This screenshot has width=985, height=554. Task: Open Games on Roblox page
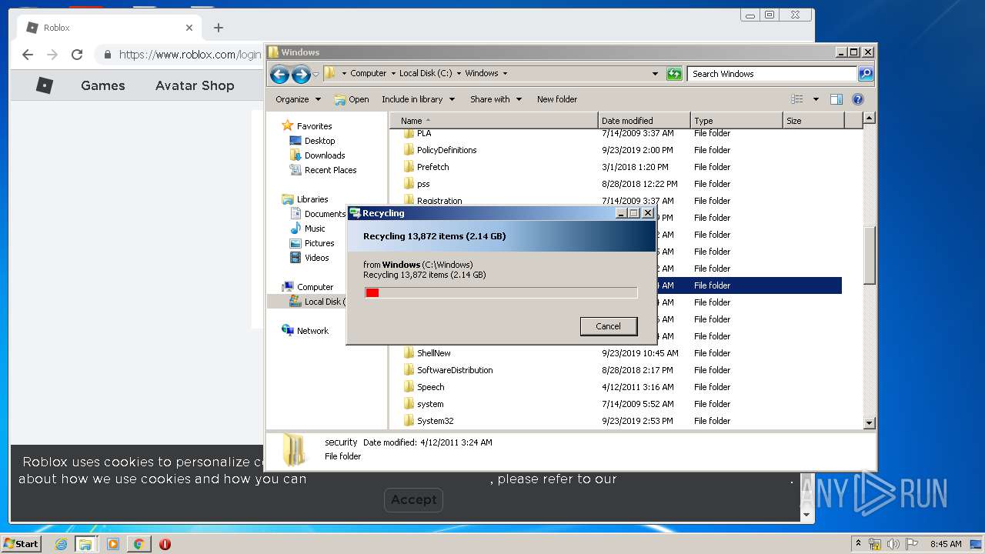pyautogui.click(x=103, y=85)
